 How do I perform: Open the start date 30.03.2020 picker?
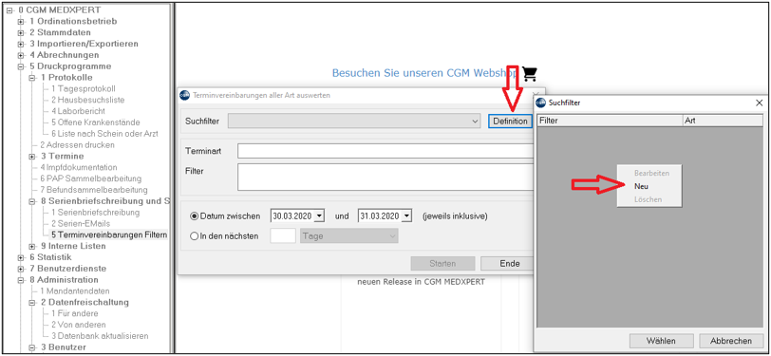(x=320, y=215)
